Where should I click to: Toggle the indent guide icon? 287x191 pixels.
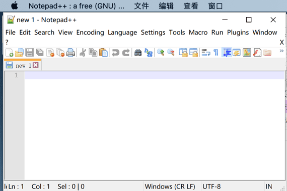[227, 53]
